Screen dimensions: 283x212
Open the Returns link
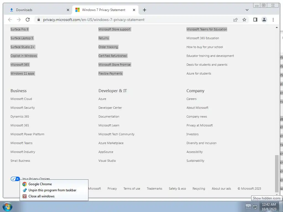coord(104,38)
